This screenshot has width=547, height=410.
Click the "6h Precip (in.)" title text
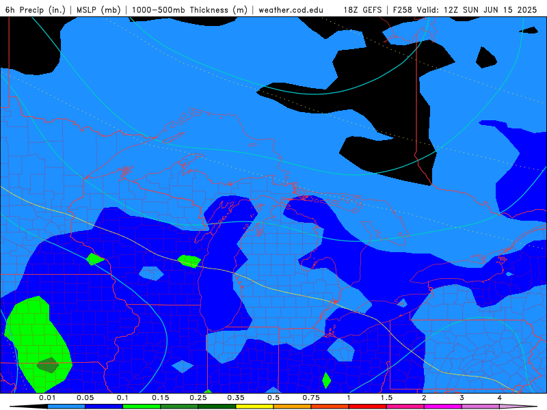pyautogui.click(x=36, y=10)
